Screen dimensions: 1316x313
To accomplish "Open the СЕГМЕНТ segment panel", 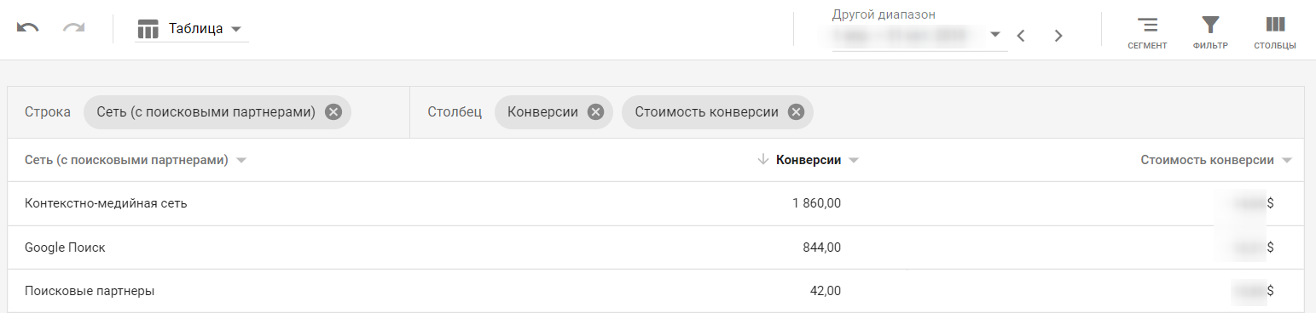I will pyautogui.click(x=1147, y=32).
